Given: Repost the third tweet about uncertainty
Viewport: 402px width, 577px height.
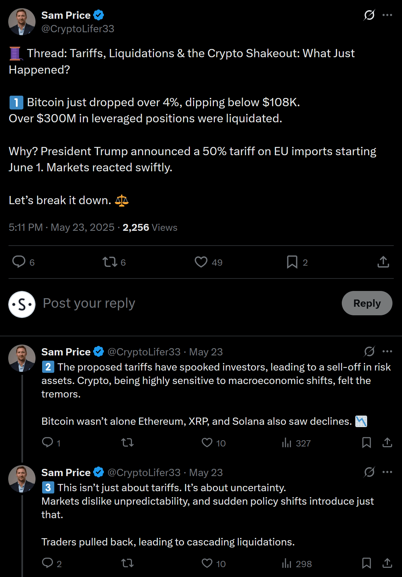Looking at the screenshot, I should tap(127, 563).
